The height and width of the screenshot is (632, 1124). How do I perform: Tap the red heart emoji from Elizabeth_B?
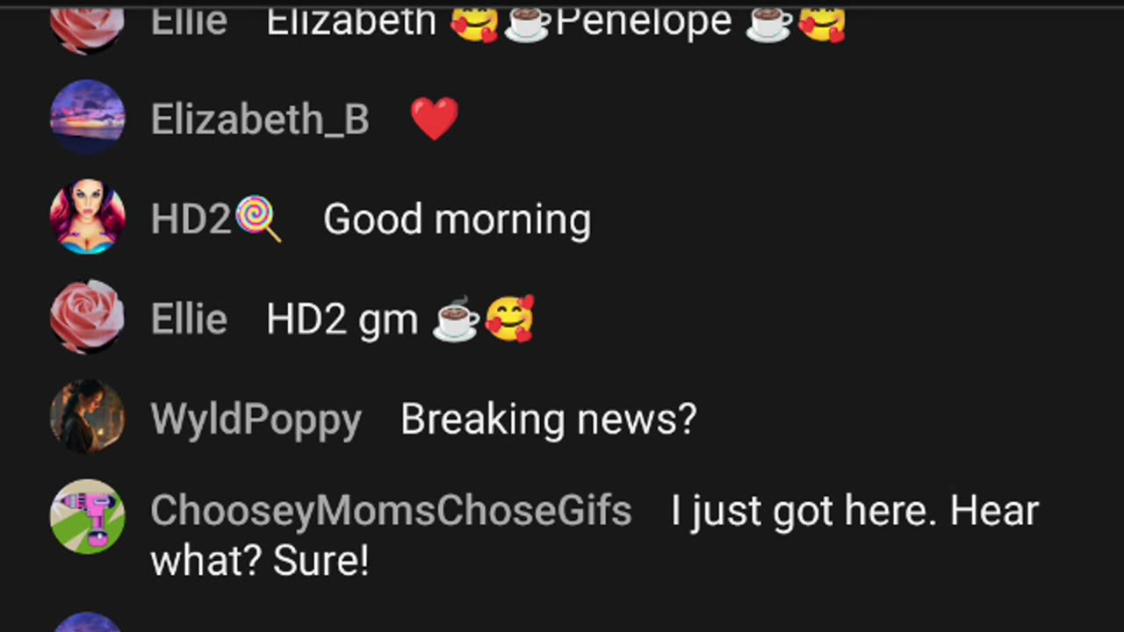[435, 119]
